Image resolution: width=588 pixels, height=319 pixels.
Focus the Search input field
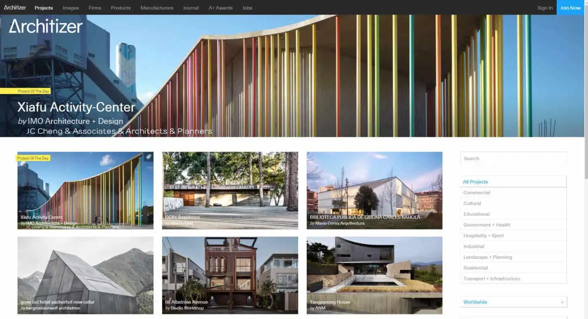pos(513,158)
